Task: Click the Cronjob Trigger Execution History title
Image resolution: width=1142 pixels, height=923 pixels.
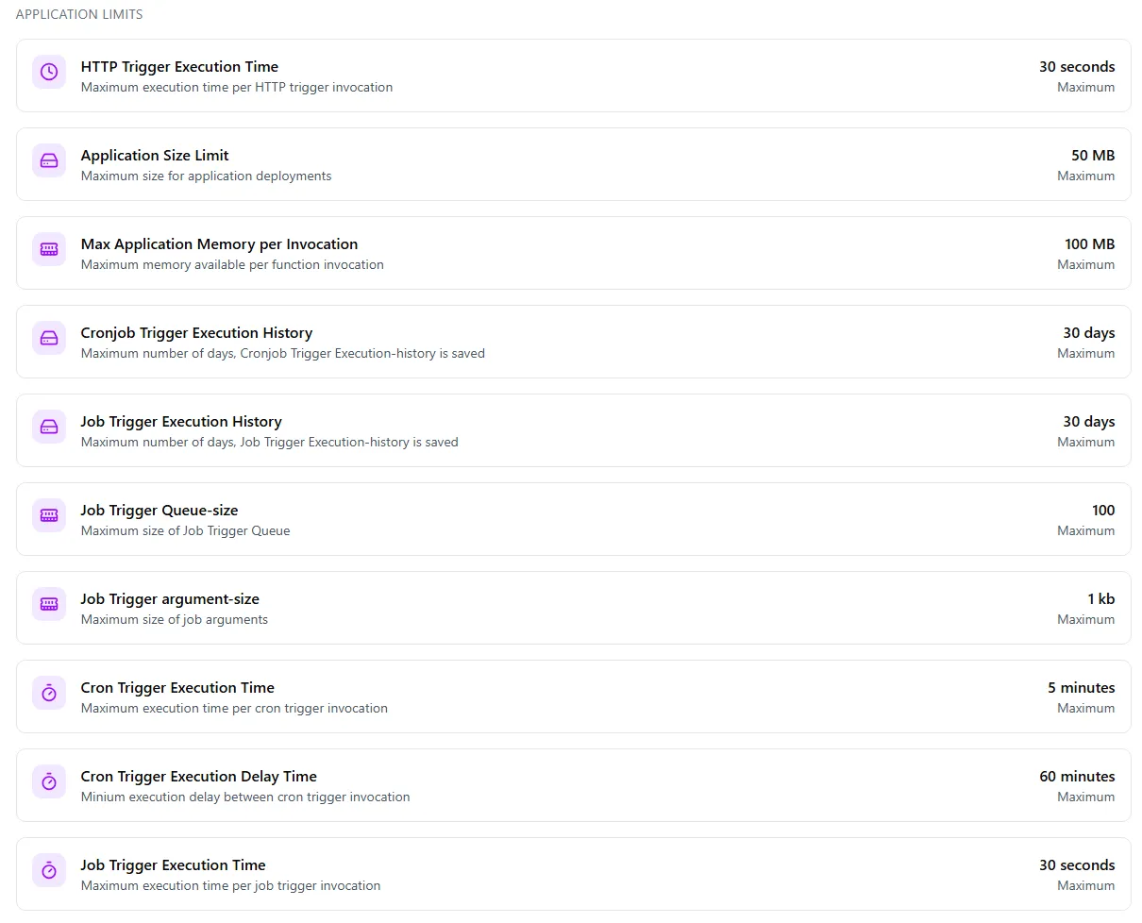Action: [196, 333]
